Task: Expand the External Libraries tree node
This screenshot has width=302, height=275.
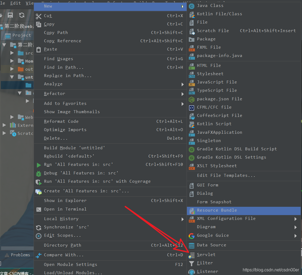Action: coord(4,125)
